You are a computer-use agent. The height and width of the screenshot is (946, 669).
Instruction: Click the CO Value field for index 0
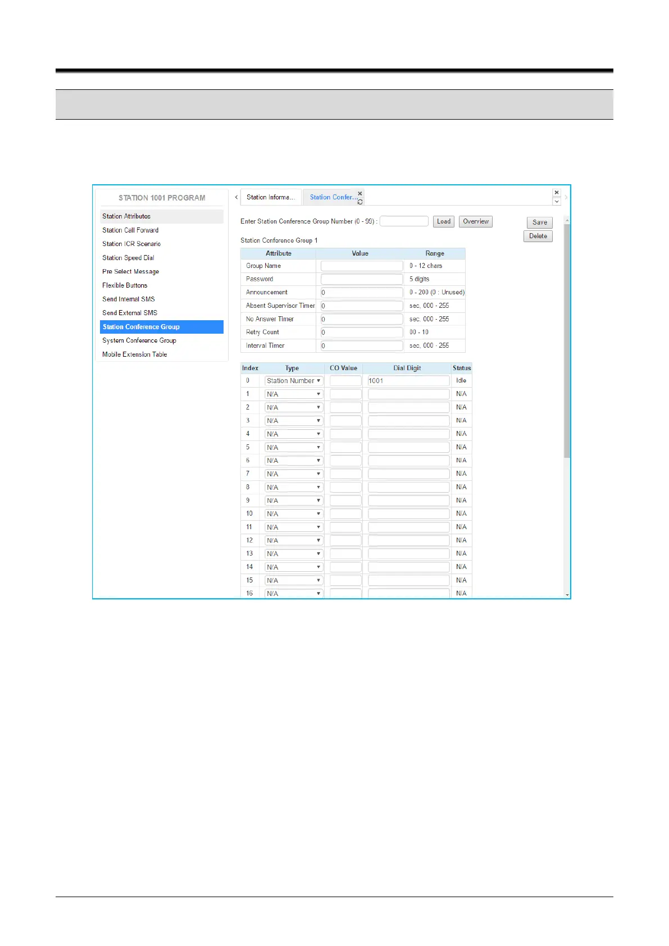click(345, 381)
